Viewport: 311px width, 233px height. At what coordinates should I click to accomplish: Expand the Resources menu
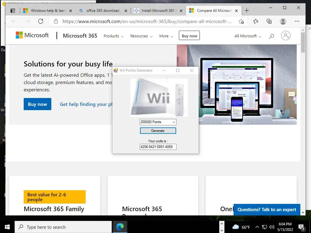[x=141, y=36]
